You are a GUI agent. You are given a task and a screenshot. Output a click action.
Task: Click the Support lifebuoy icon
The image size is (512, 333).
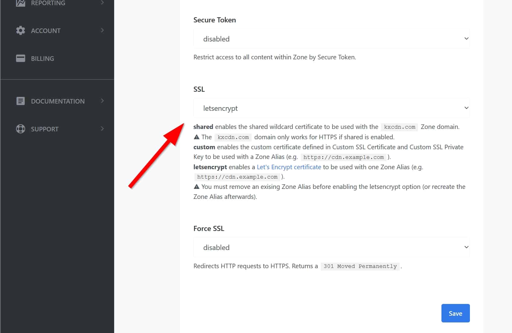click(20, 129)
